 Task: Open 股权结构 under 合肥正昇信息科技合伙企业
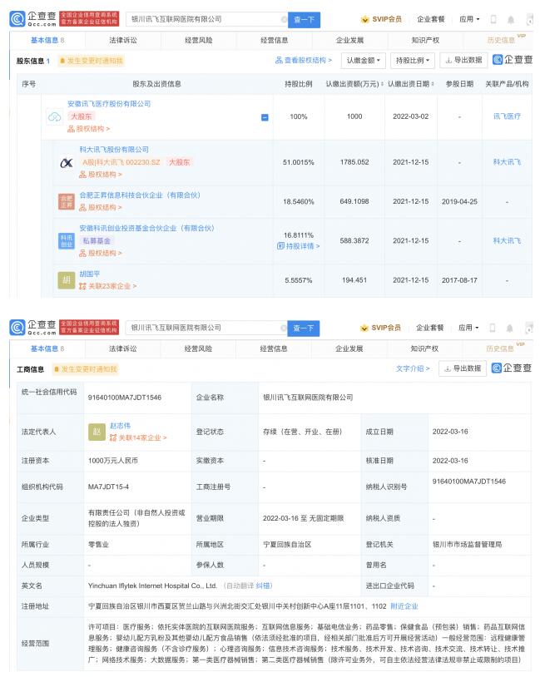pyautogui.click(x=101, y=207)
